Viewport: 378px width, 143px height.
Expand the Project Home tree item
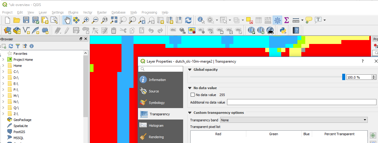3,60
